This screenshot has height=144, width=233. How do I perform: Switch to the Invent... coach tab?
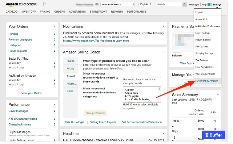[x=71, y=61]
